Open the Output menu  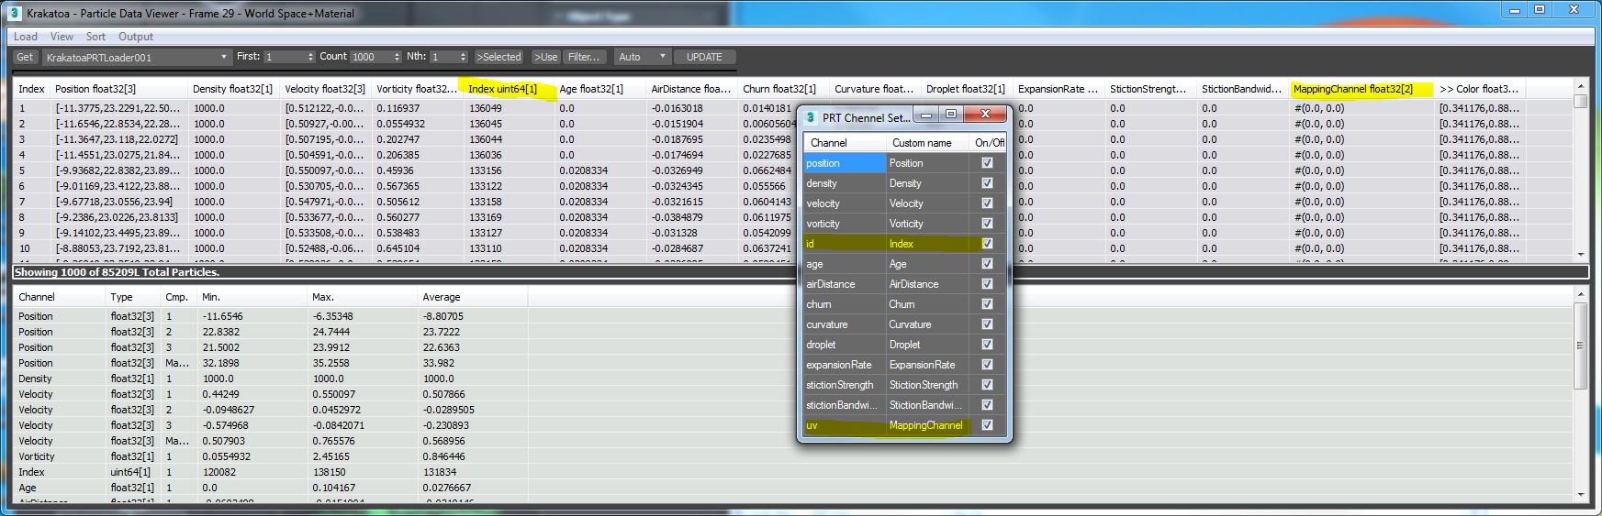tap(136, 37)
